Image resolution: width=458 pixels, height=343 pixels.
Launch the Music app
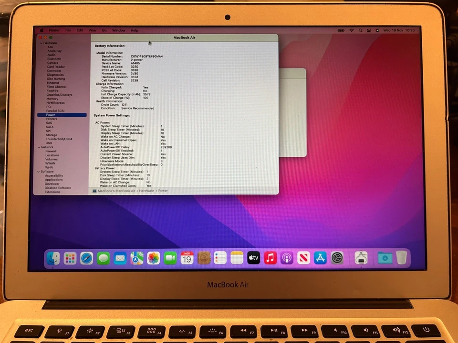(270, 258)
